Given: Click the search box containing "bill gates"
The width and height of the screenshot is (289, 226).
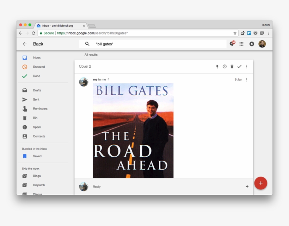Looking at the screenshot, I should click(153, 44).
